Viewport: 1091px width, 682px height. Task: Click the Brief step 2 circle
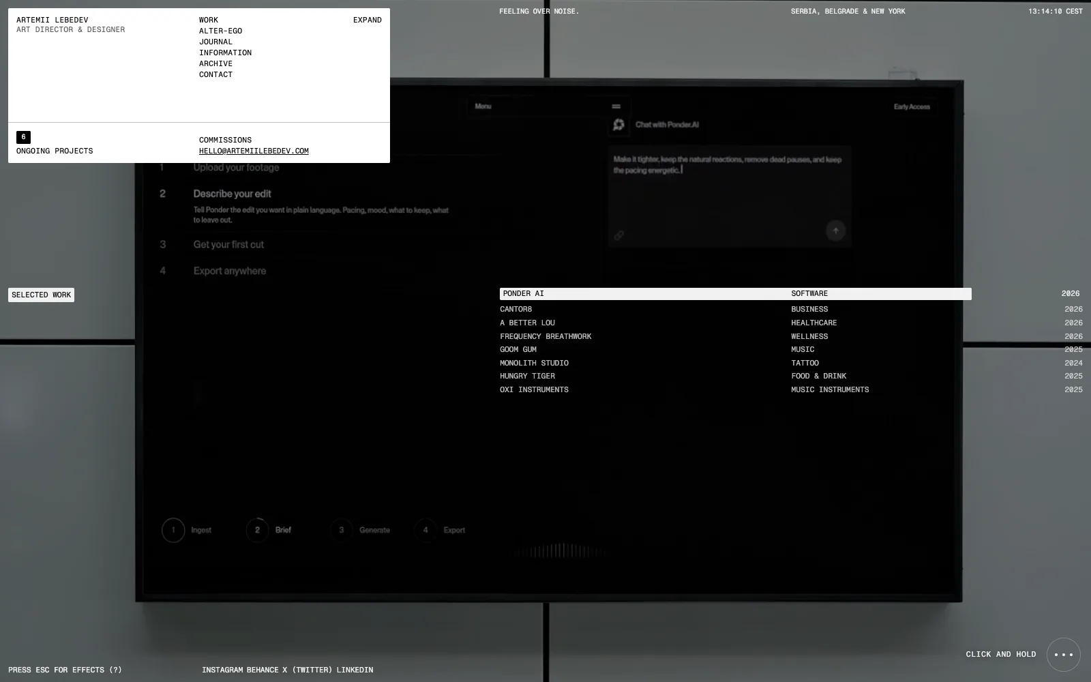pyautogui.click(x=257, y=530)
